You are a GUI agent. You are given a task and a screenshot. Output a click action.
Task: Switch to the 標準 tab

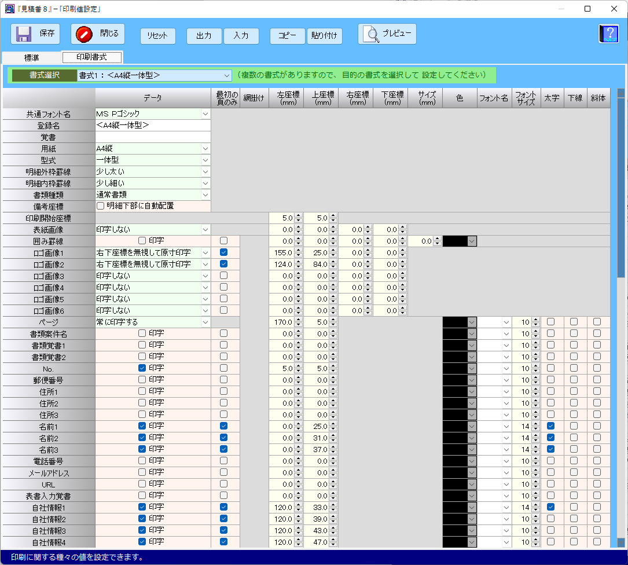pyautogui.click(x=32, y=58)
